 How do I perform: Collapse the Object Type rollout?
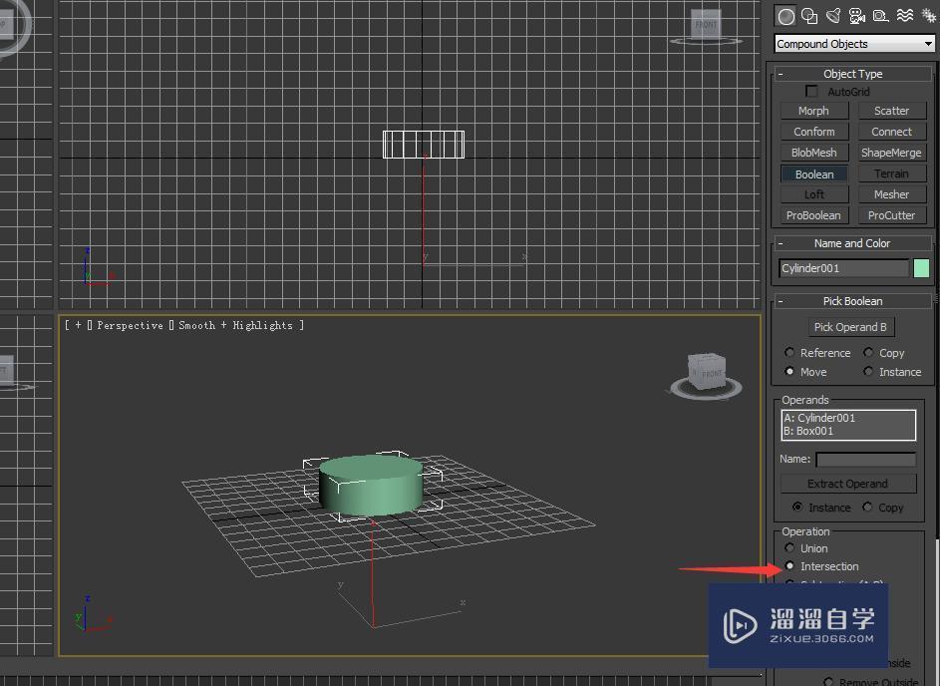[x=783, y=73]
